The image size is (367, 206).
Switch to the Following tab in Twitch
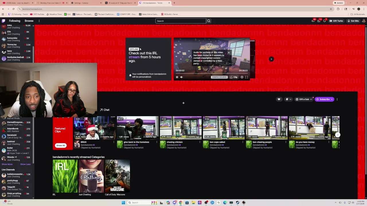click(x=15, y=21)
